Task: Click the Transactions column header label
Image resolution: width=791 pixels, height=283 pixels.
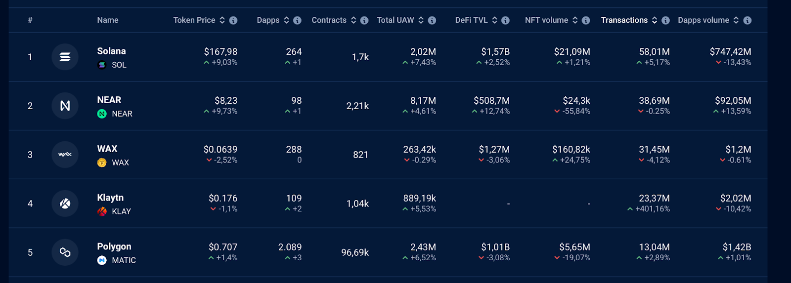Action: 624,20
